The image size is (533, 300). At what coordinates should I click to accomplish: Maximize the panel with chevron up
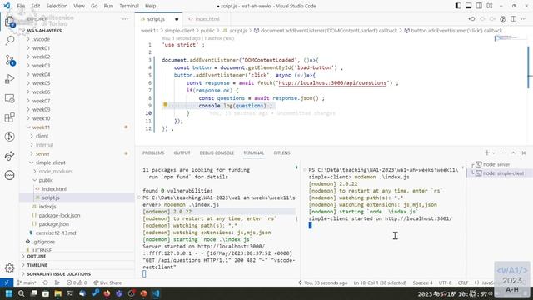coord(513,153)
